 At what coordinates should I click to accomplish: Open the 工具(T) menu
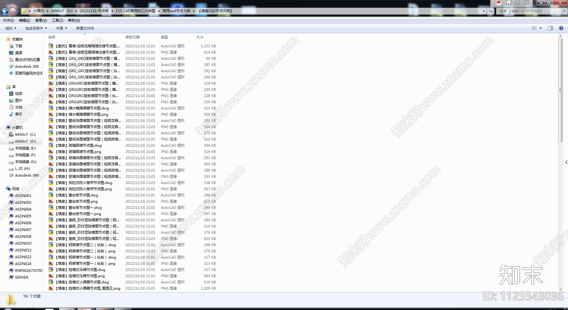[57, 20]
